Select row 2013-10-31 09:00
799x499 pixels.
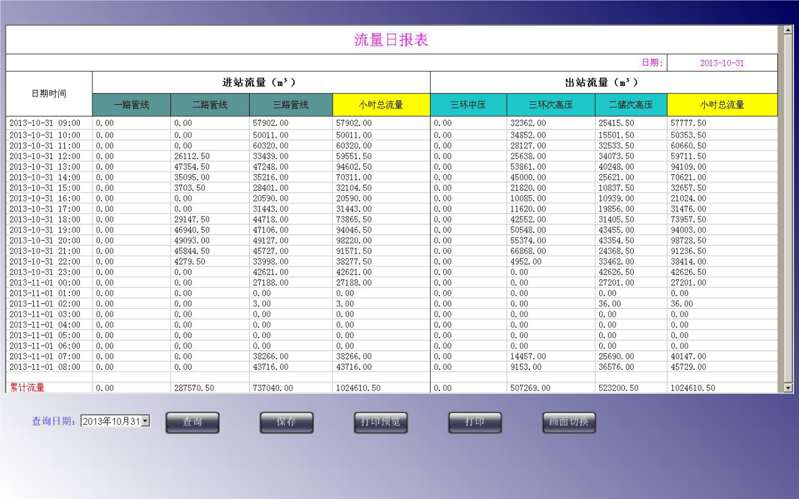(392, 124)
